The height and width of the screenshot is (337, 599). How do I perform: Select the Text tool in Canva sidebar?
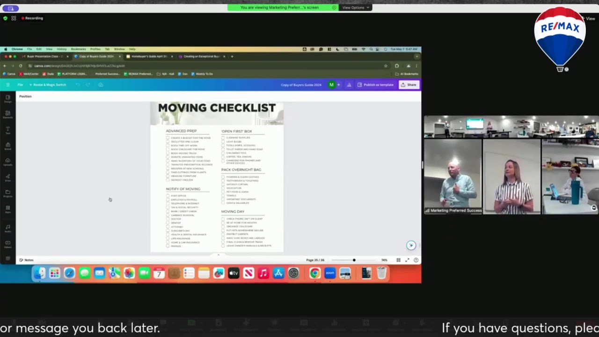click(7, 130)
